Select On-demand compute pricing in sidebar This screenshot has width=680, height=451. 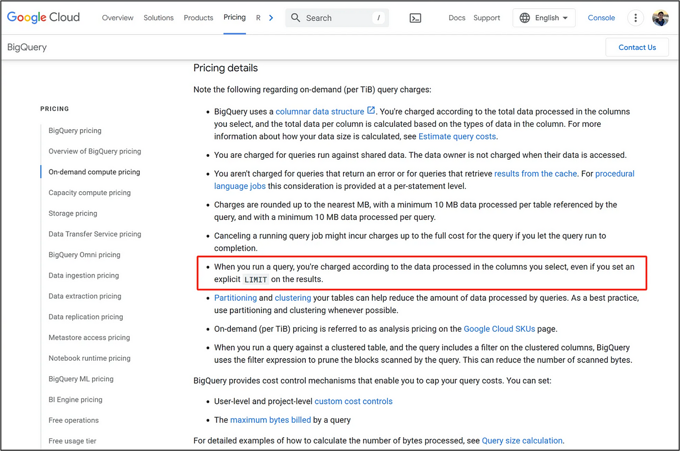coord(94,172)
